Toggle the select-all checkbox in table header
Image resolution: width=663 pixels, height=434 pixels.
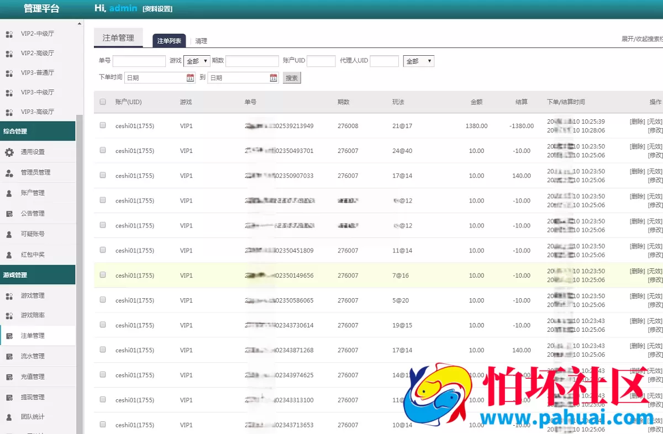(x=103, y=102)
